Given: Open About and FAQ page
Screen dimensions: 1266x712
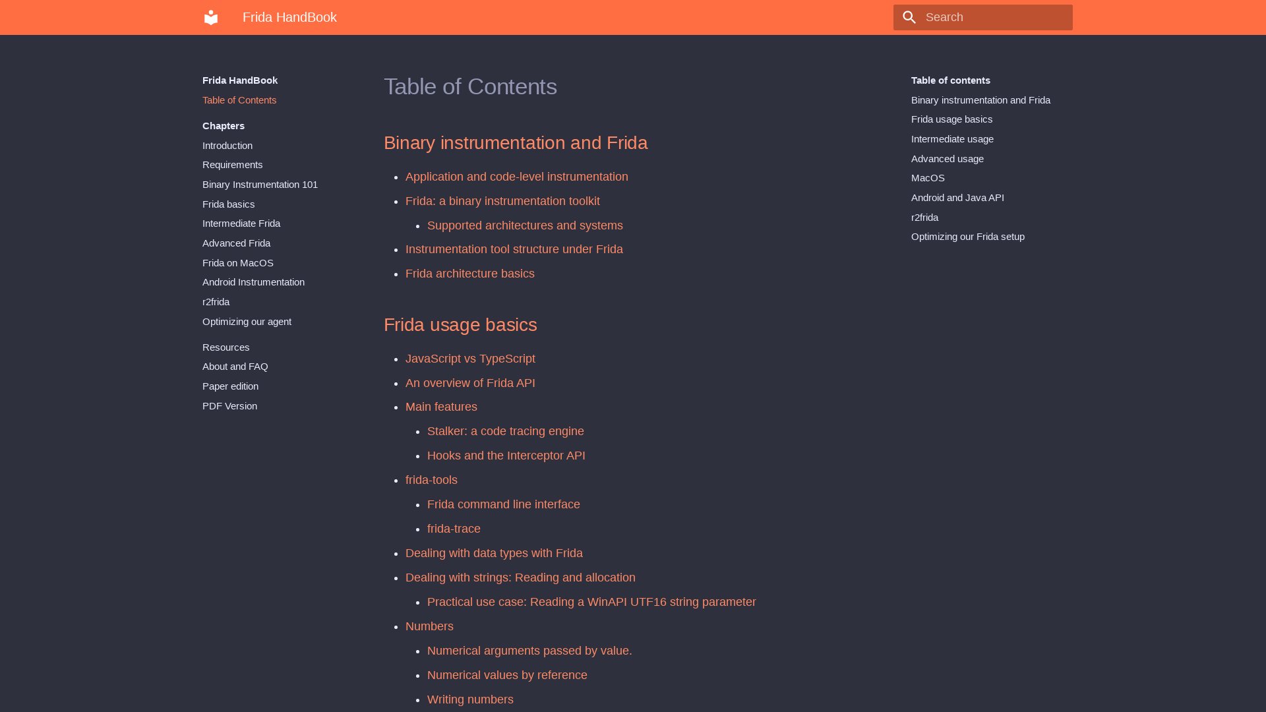Looking at the screenshot, I should point(235,367).
